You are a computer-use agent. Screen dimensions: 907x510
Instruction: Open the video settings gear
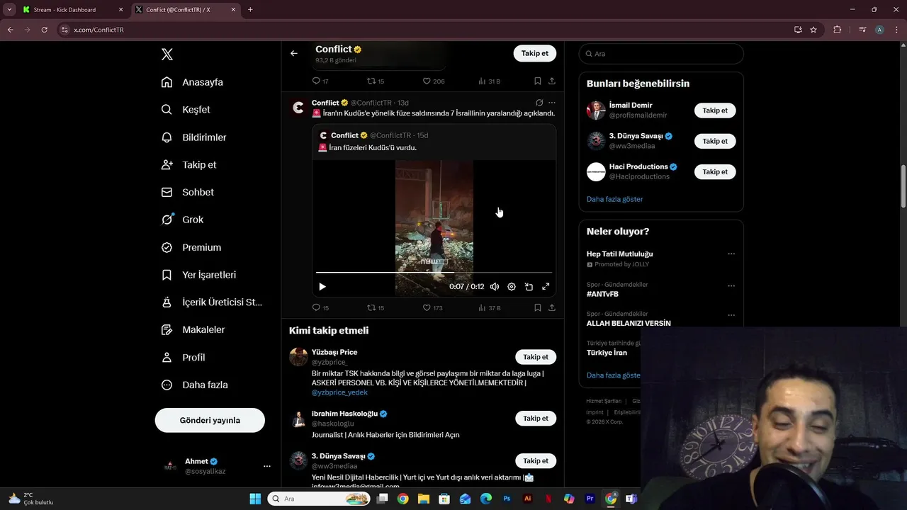512,287
